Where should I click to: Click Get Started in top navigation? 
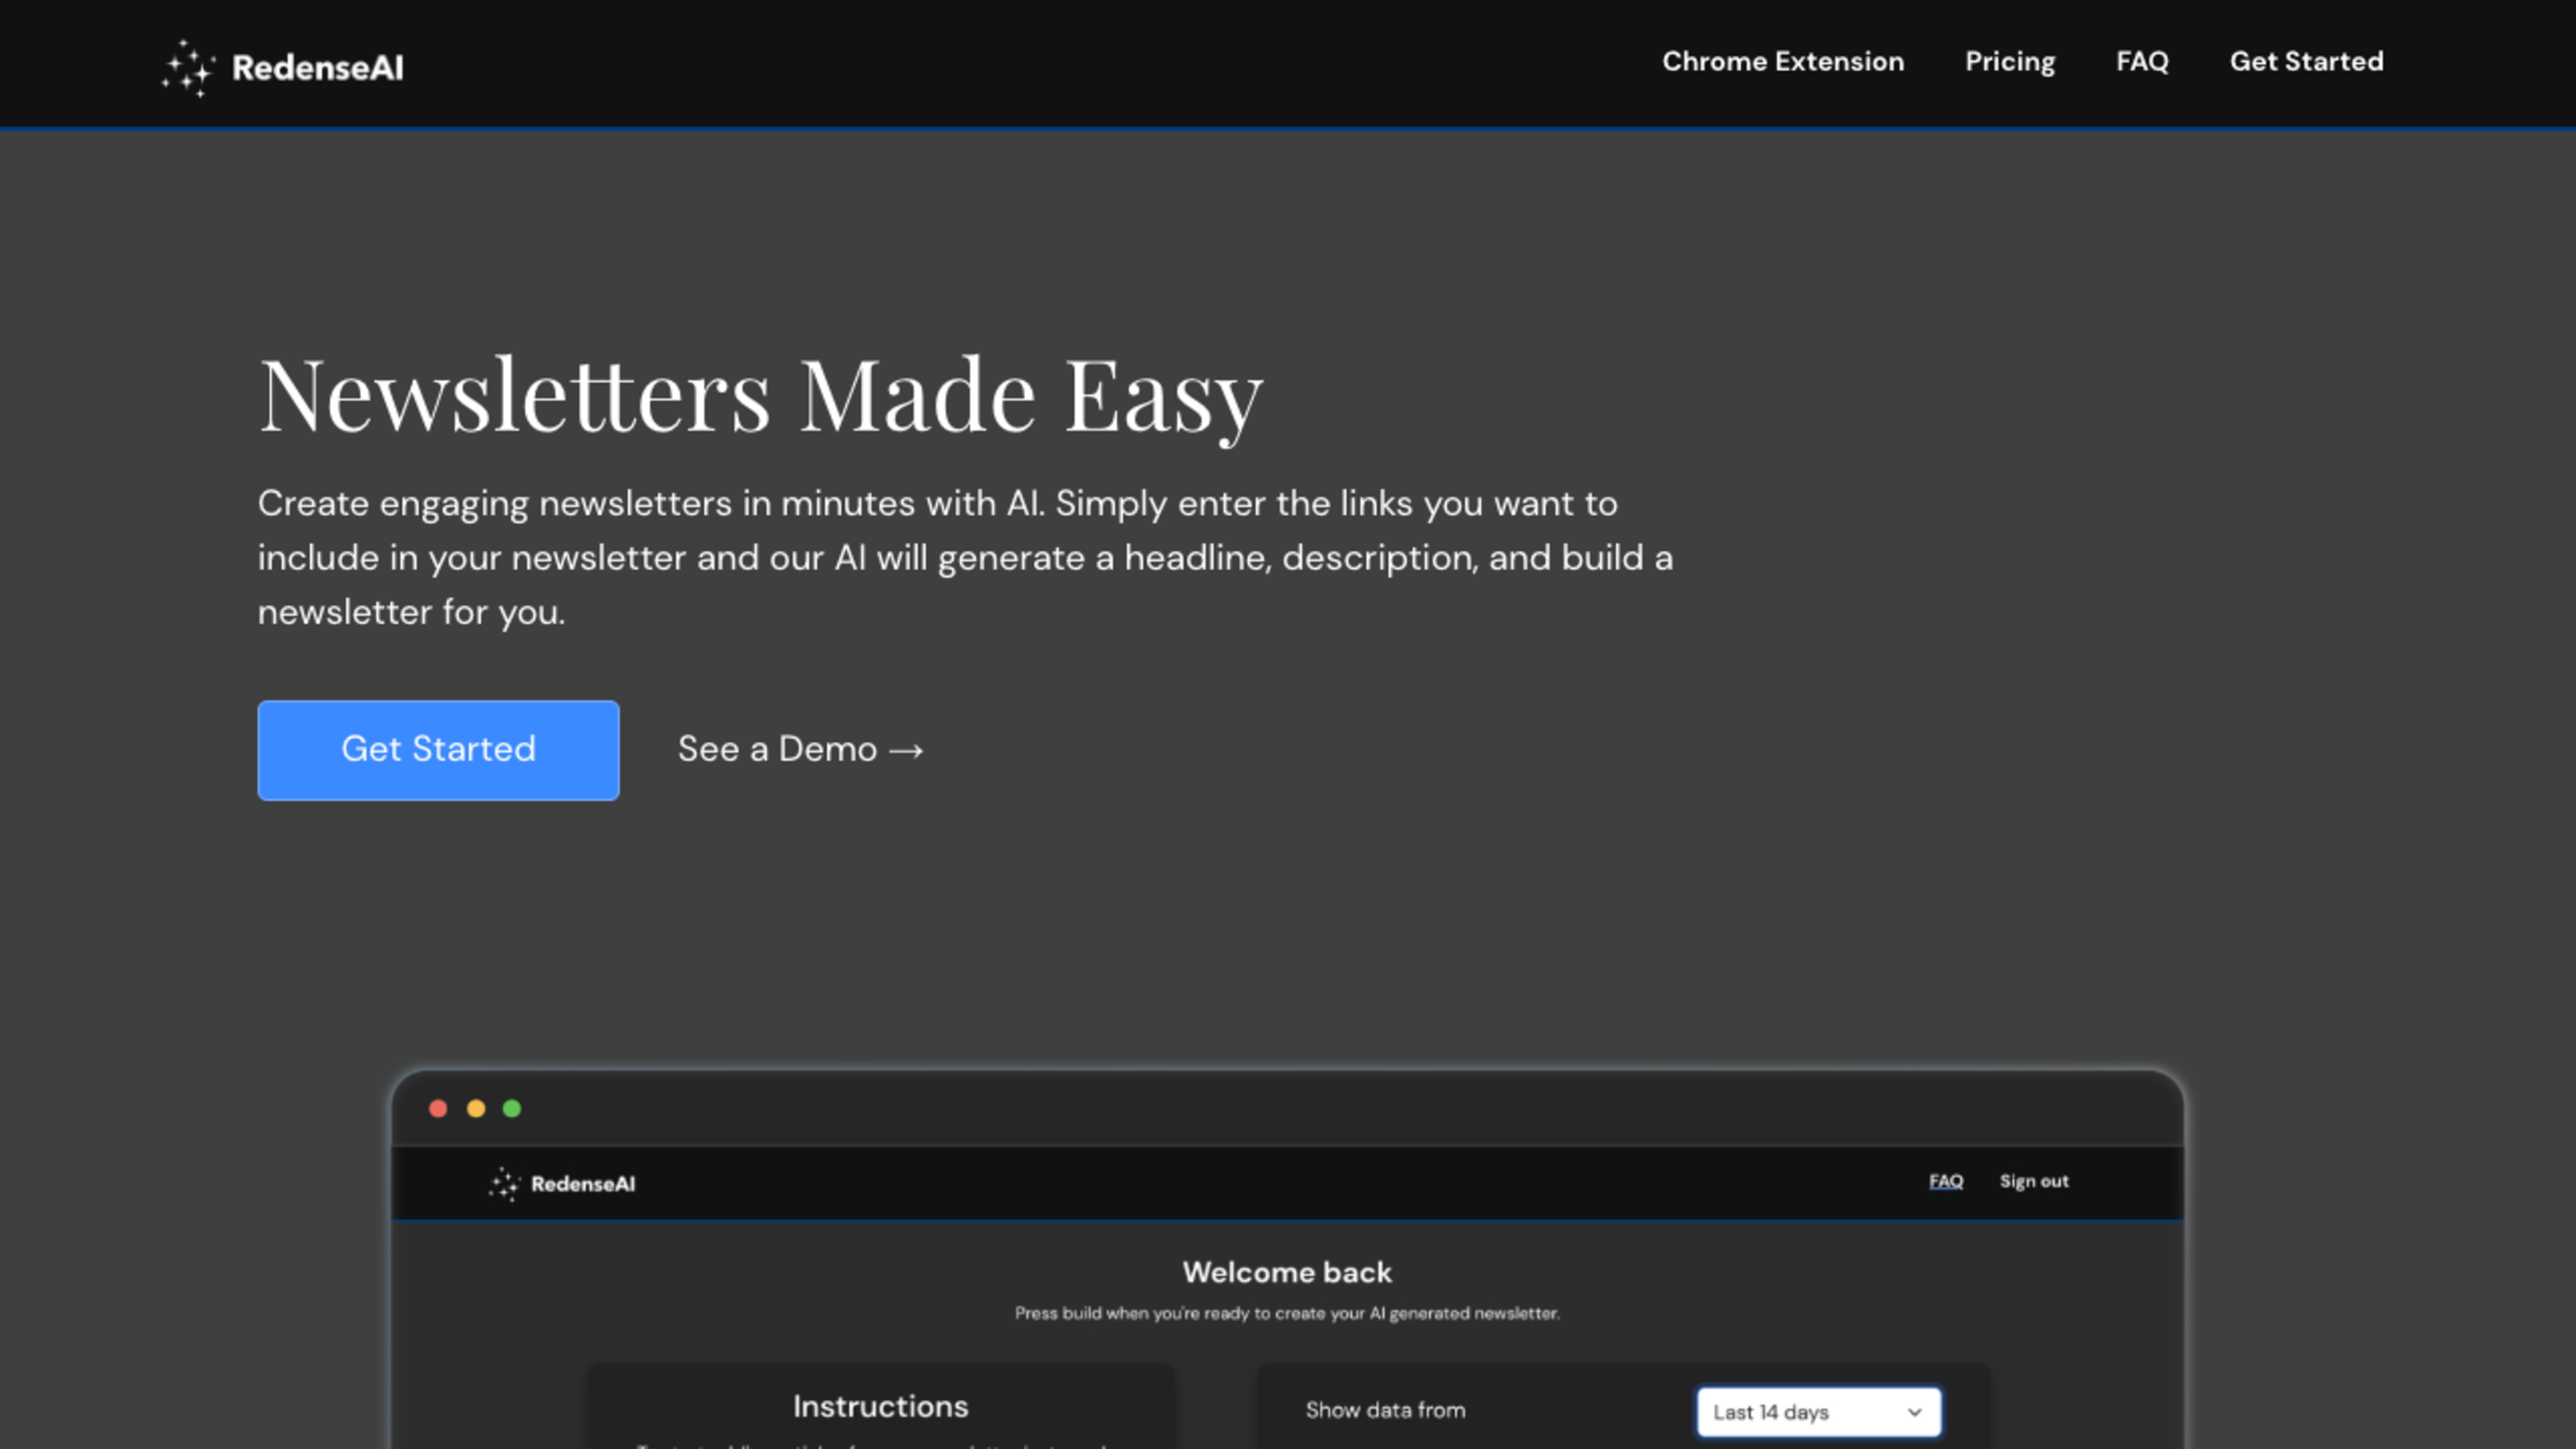2306,62
